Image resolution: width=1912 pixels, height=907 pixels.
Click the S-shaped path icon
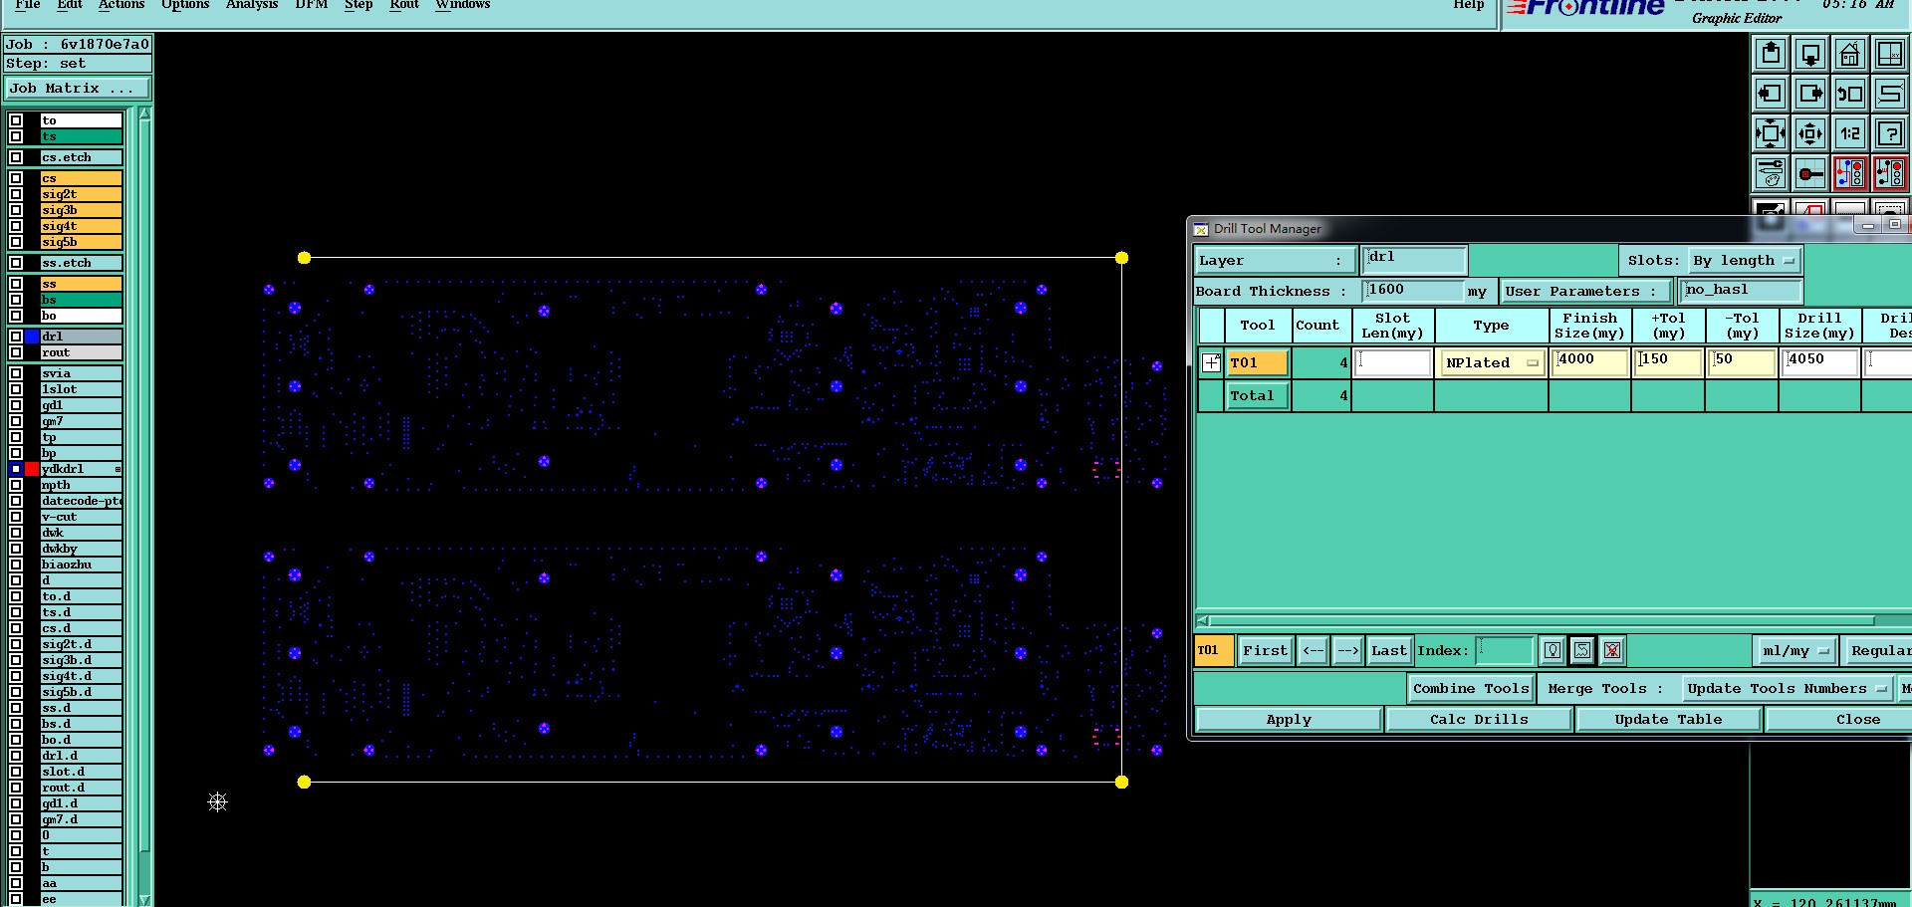(1889, 94)
